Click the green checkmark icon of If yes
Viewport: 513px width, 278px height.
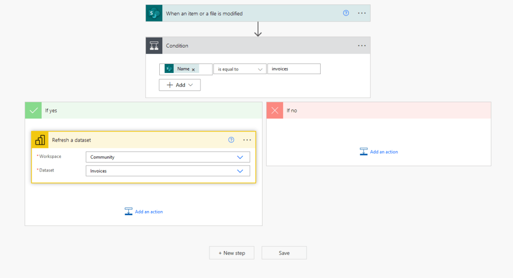tap(34, 110)
